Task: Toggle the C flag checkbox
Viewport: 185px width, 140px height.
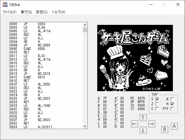Action: [x=157, y=109]
